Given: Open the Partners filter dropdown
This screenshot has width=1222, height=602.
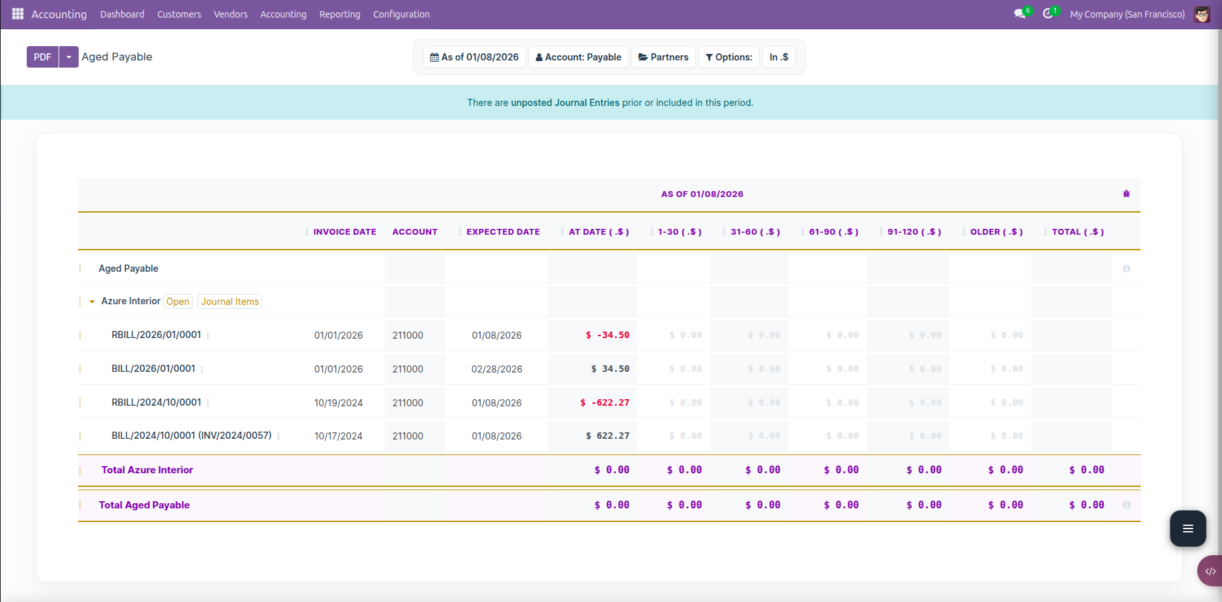Looking at the screenshot, I should point(663,57).
